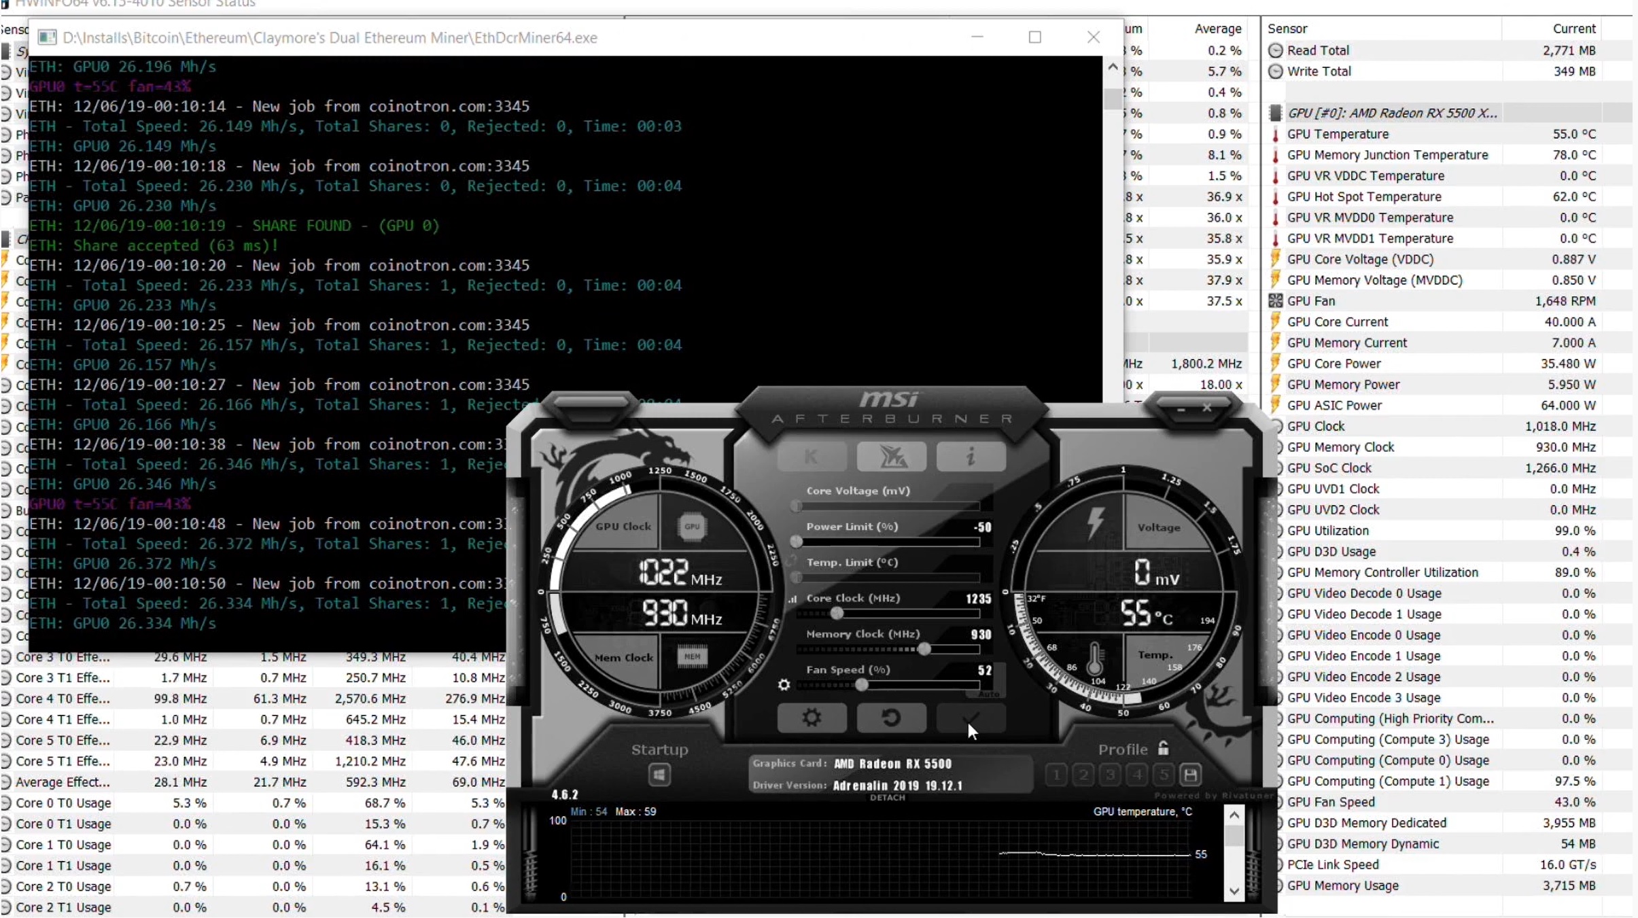This screenshot has width=1638, height=918.
Task: Click the DETACH button in Afterburner
Action: (888, 798)
